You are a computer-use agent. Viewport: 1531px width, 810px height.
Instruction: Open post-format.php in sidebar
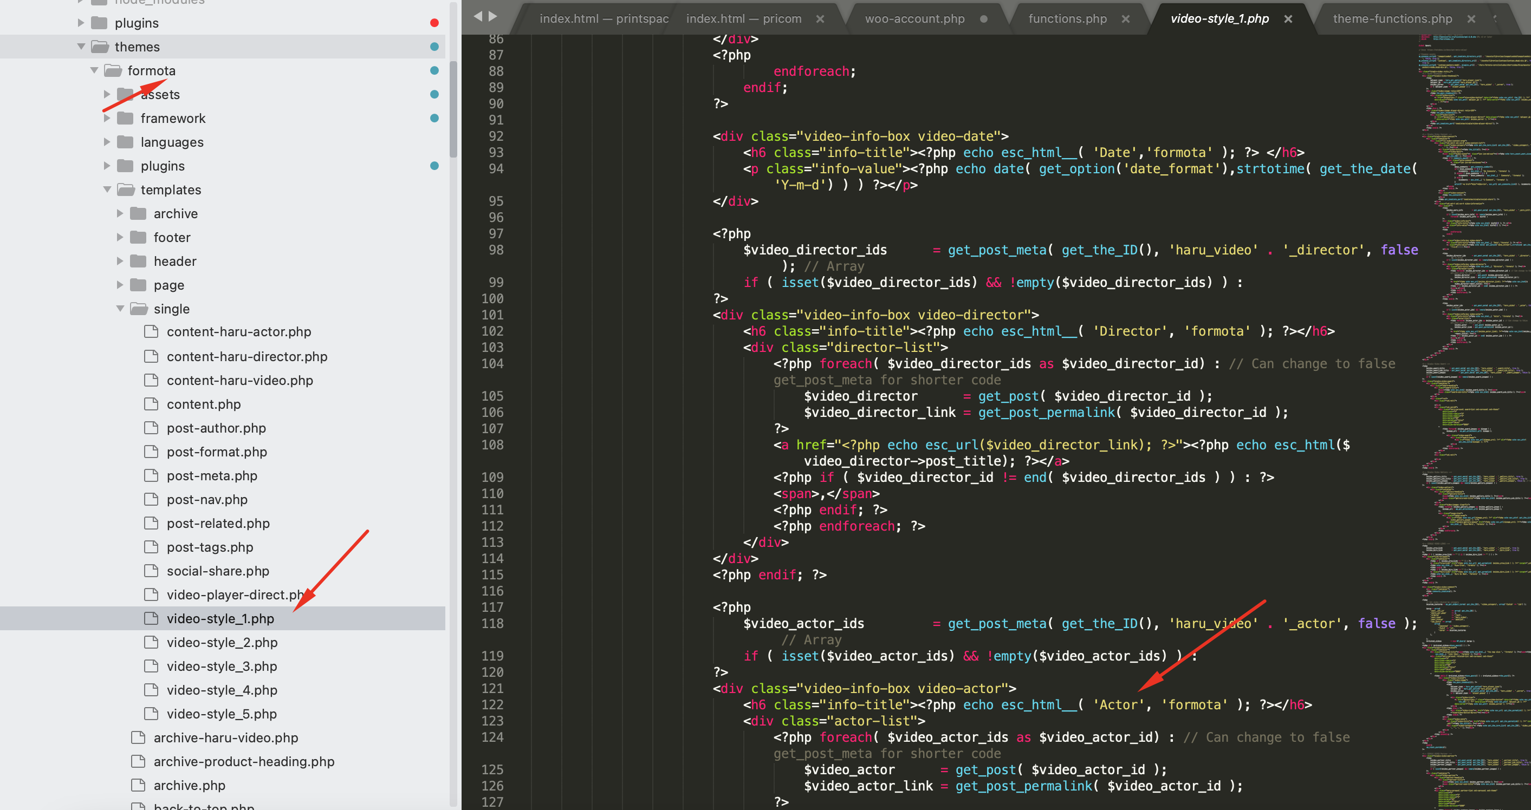(217, 452)
